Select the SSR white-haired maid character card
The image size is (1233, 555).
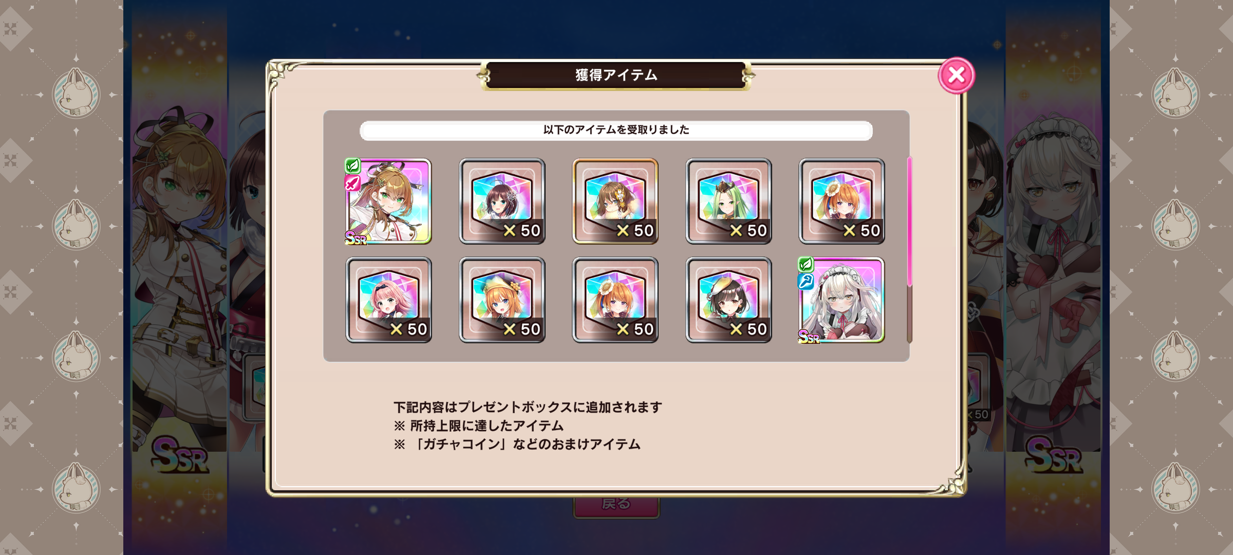842,300
